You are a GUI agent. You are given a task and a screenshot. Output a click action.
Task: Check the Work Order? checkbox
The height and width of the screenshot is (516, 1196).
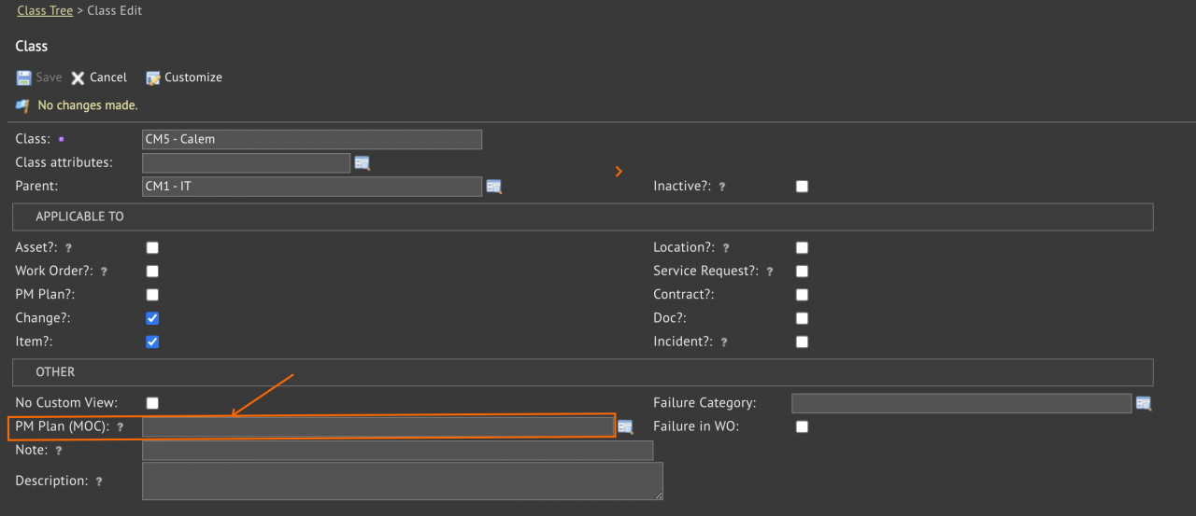152,272
